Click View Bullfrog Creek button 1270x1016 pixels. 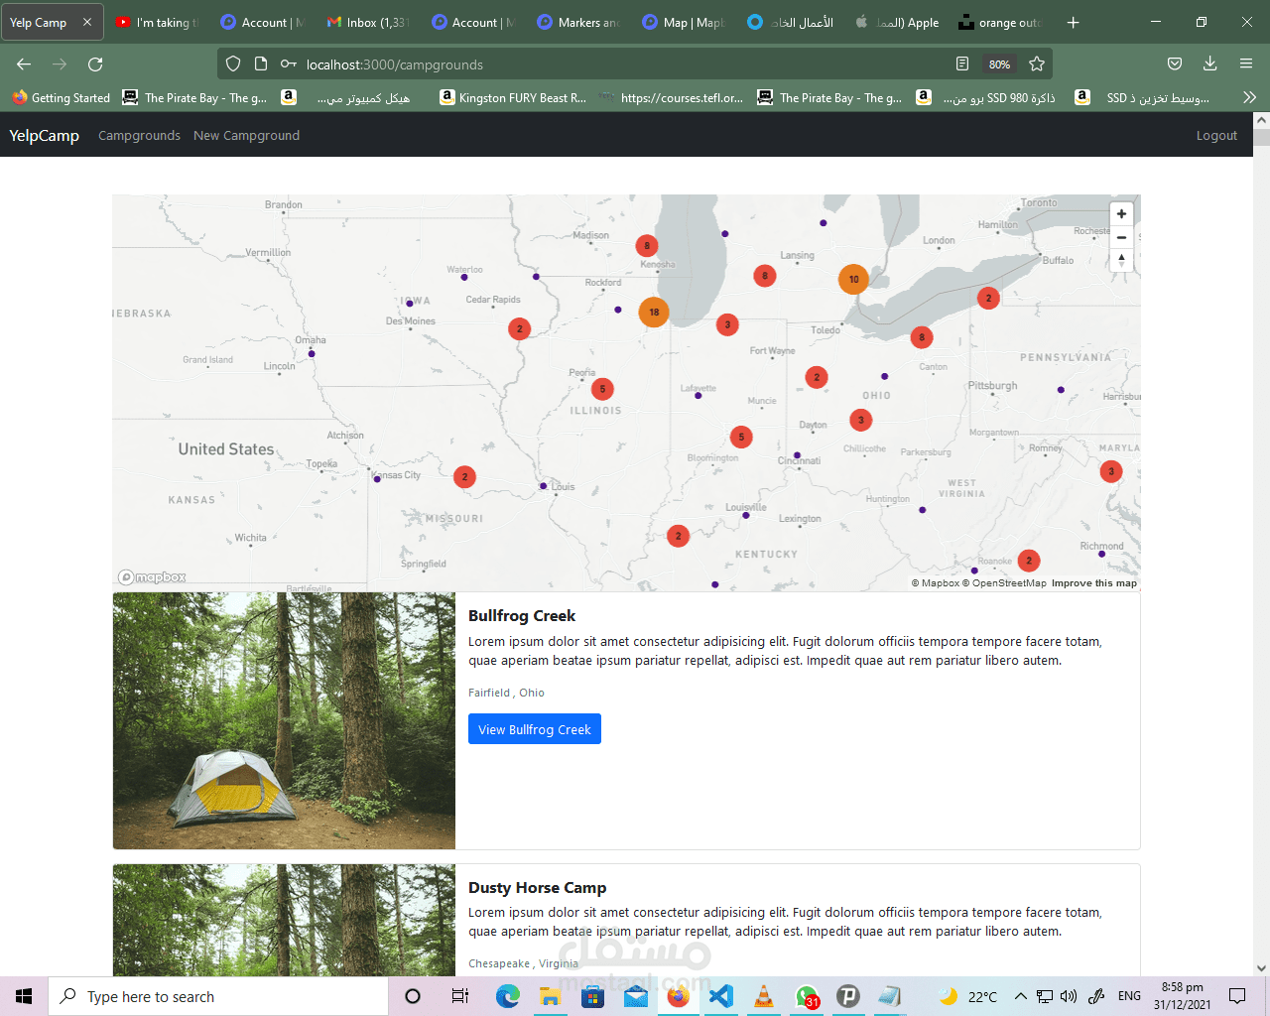pos(535,729)
